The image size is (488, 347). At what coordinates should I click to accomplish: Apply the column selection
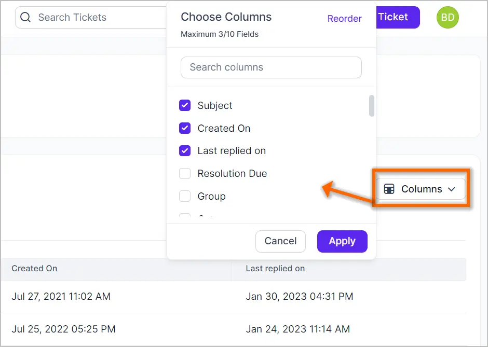342,241
